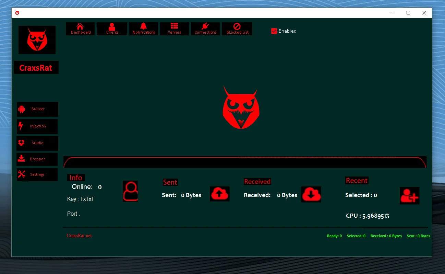Switch to the Clients tab
This screenshot has height=274, width=445.
click(112, 29)
